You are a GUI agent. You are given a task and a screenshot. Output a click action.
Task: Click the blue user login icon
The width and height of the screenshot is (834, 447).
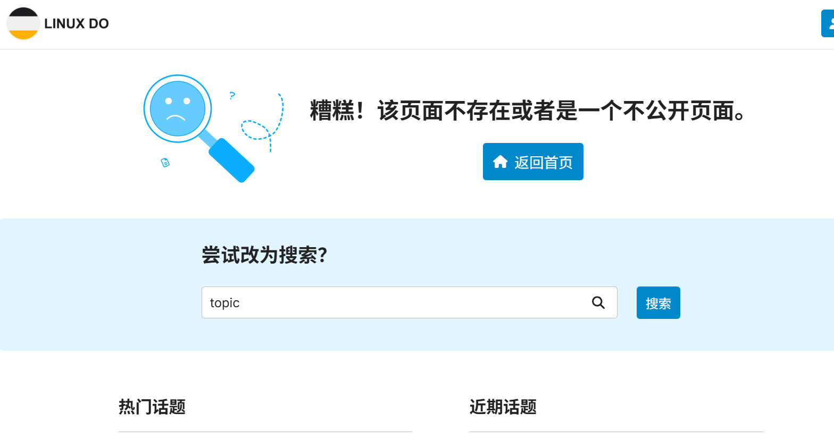tap(829, 24)
